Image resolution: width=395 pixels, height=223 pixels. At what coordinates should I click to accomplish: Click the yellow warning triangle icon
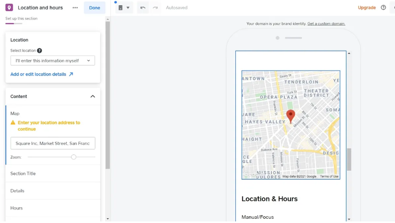click(13, 122)
